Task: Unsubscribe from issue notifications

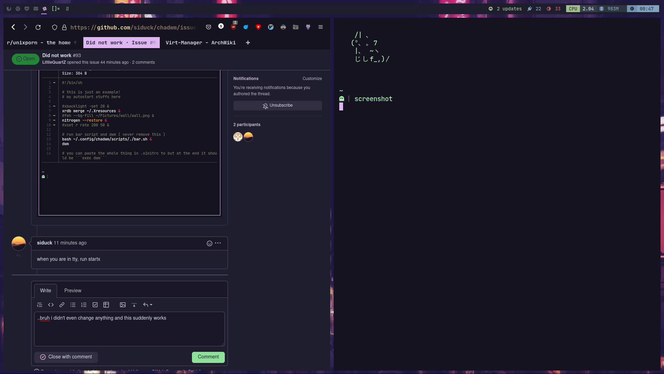Action: [277, 105]
